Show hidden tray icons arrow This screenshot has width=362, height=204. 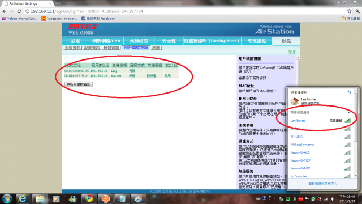pos(275,199)
